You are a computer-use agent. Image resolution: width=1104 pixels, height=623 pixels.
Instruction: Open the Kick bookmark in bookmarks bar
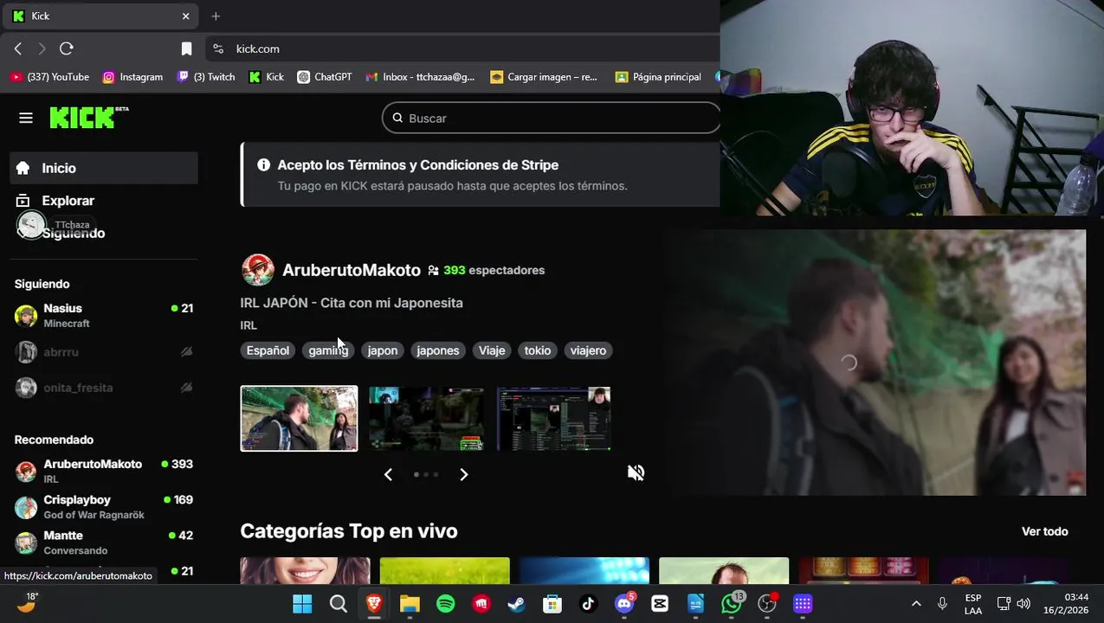[267, 77]
